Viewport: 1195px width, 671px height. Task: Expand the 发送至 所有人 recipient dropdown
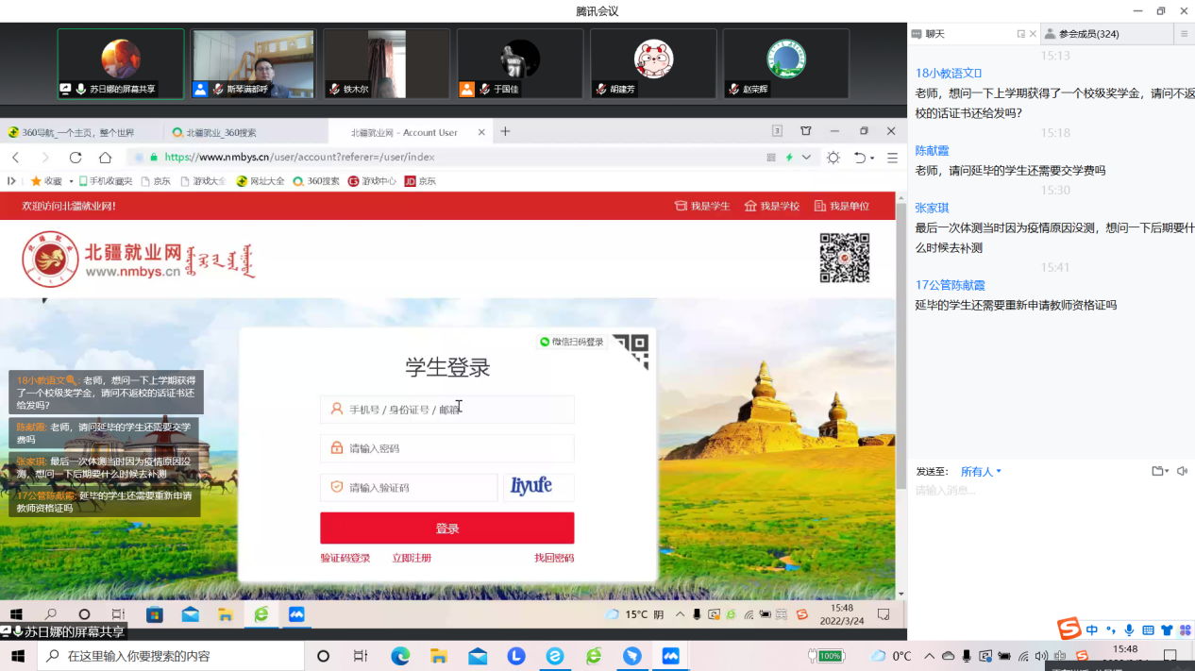coord(981,472)
